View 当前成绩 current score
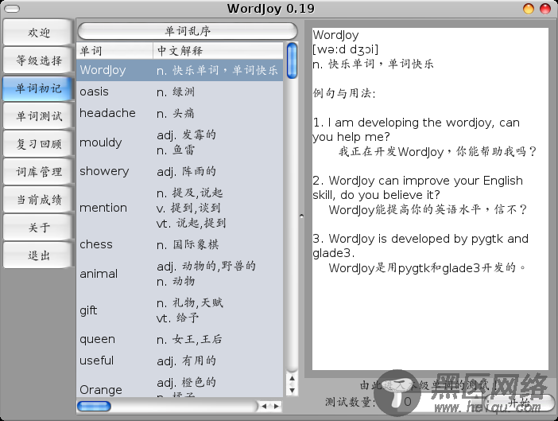The image size is (558, 421). pos(38,200)
